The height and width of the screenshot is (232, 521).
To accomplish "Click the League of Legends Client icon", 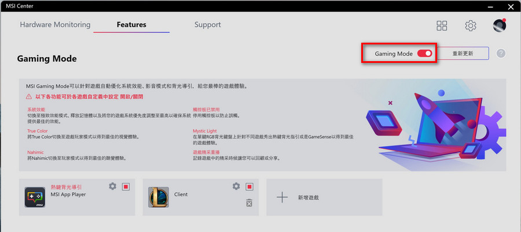I will (x=159, y=197).
